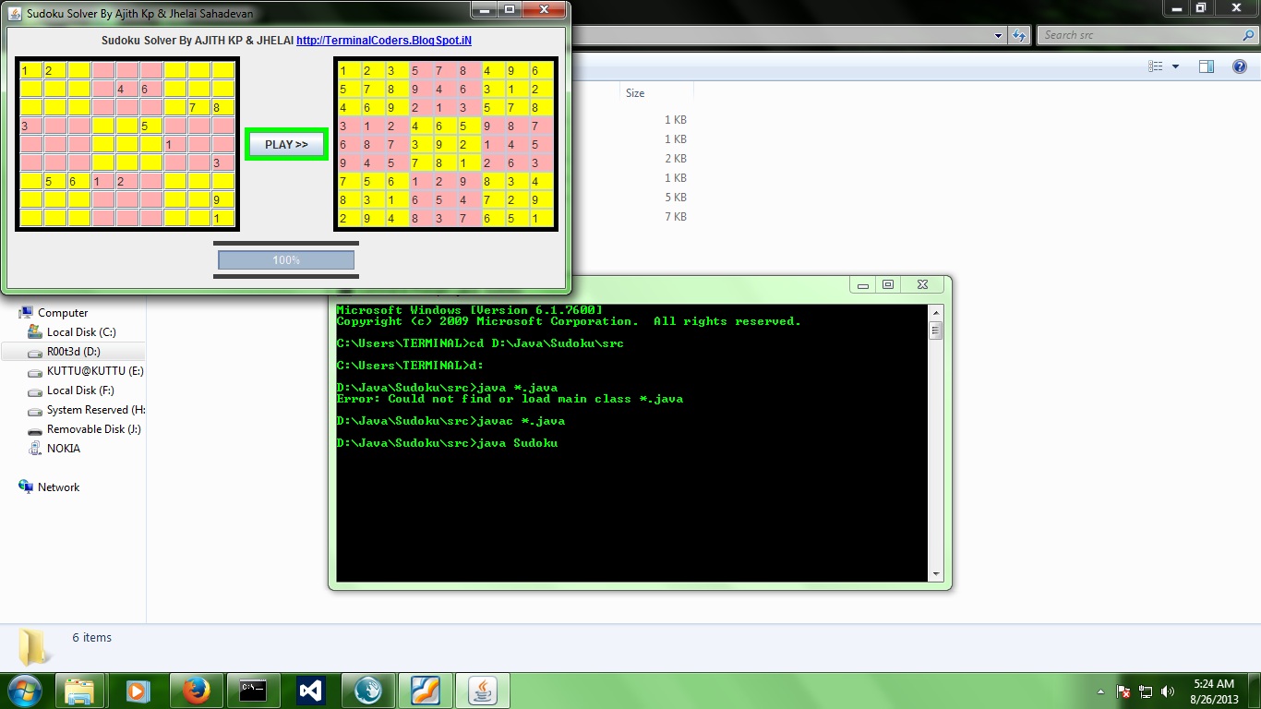Open Firefox from the taskbar
Image resolution: width=1261 pixels, height=709 pixels.
tap(196, 691)
